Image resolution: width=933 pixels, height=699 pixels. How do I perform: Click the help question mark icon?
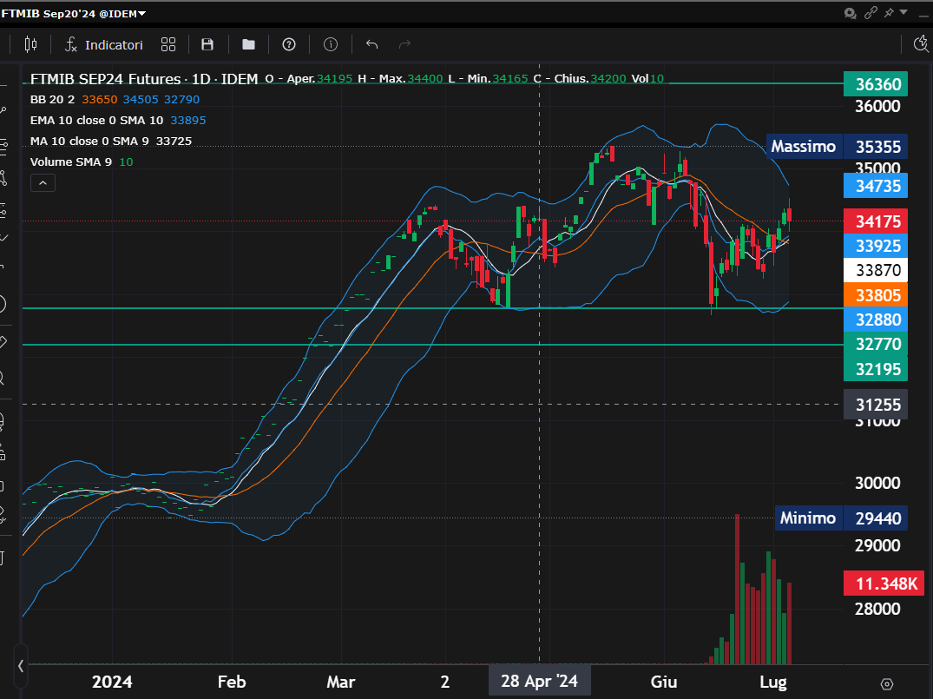coord(289,44)
